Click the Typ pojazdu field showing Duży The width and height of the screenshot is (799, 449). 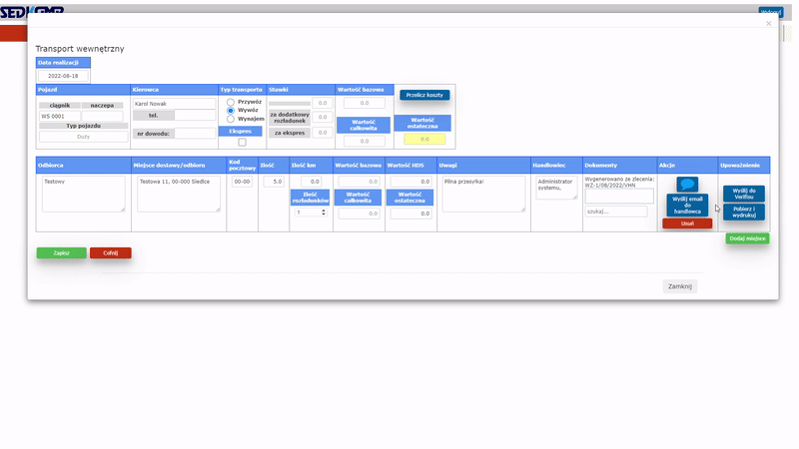tap(84, 137)
